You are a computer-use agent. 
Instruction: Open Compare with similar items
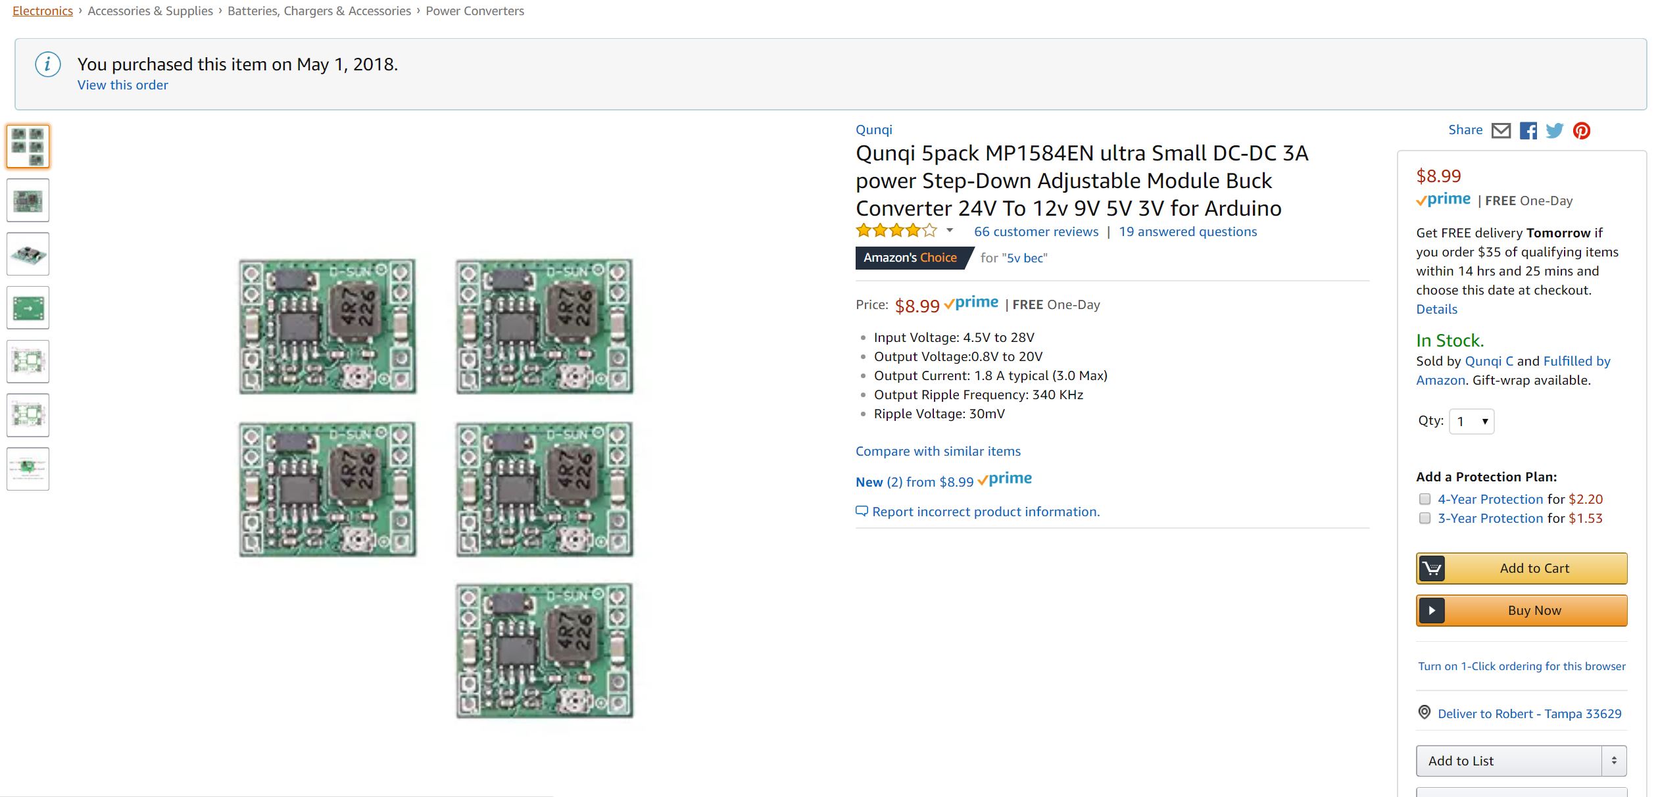938,451
